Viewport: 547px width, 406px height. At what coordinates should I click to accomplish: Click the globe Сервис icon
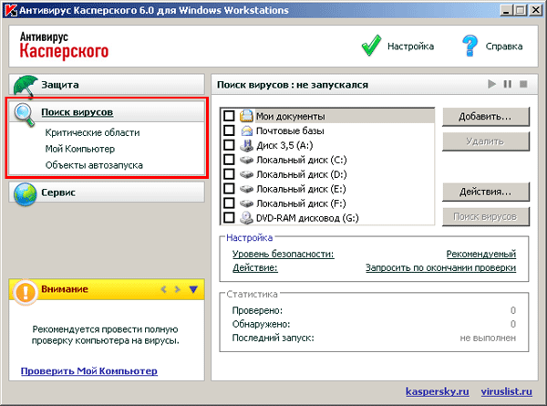click(26, 193)
